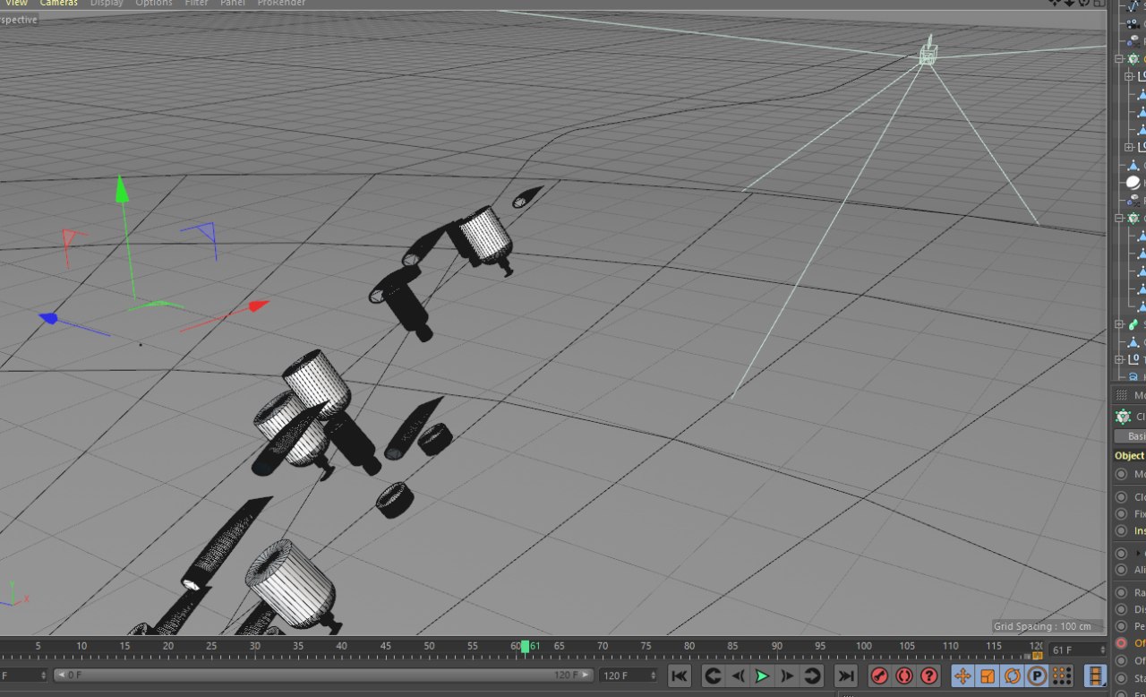Toggle the animation dot beside Fix
This screenshot has height=697, width=1146.
[1121, 514]
